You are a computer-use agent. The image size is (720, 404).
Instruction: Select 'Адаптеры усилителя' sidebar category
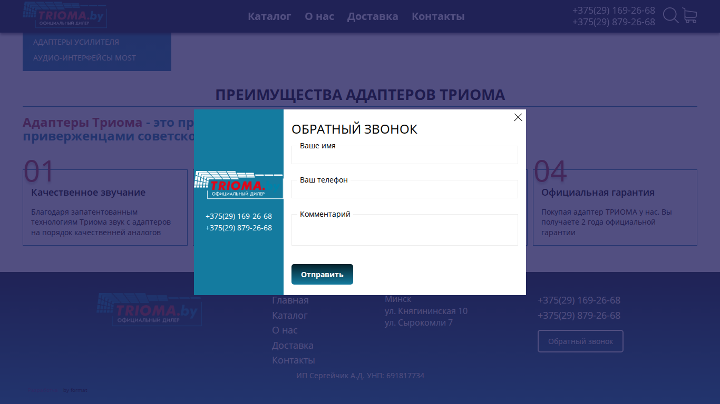tap(76, 42)
